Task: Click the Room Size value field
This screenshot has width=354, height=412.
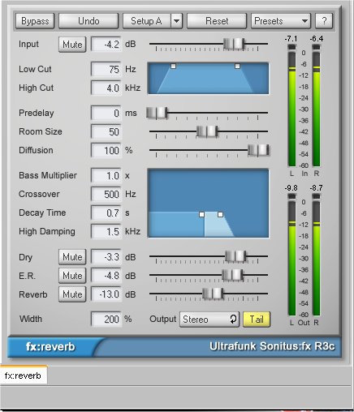Action: coord(106,131)
